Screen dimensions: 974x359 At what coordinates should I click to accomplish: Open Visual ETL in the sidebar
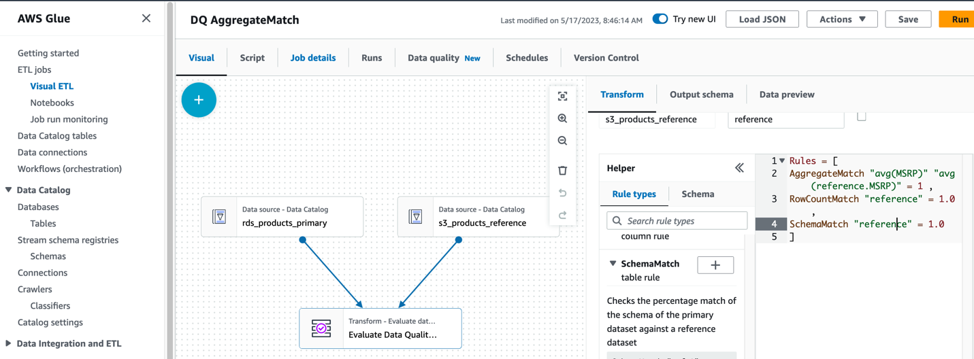tap(52, 86)
